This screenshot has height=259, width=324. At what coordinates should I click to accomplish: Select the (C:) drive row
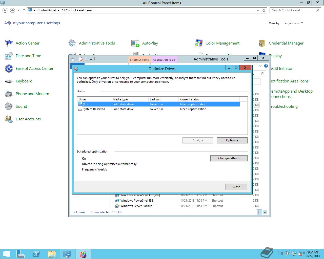pos(159,104)
